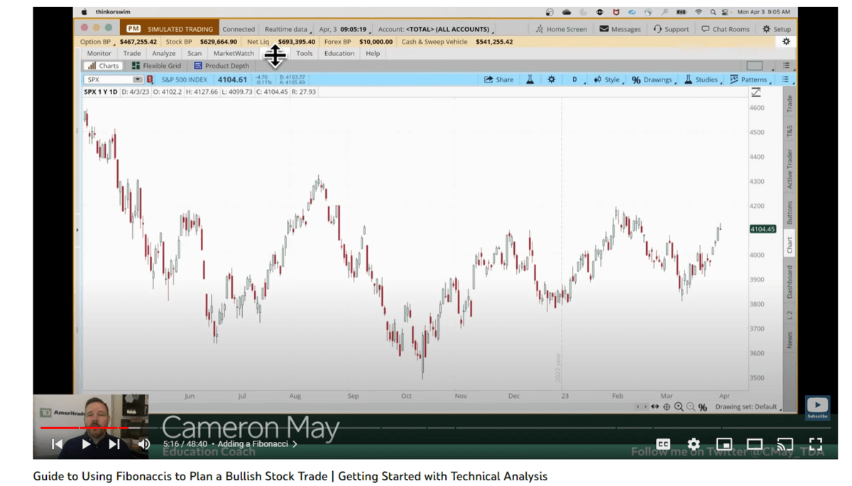This screenshot has height=486, width=852.
Task: Switch to the Flexible Grid sub-tab
Action: click(156, 66)
